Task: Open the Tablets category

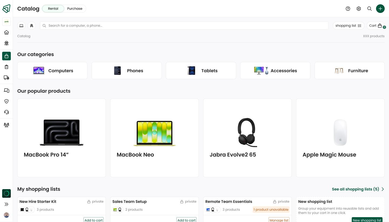Action: tap(201, 71)
